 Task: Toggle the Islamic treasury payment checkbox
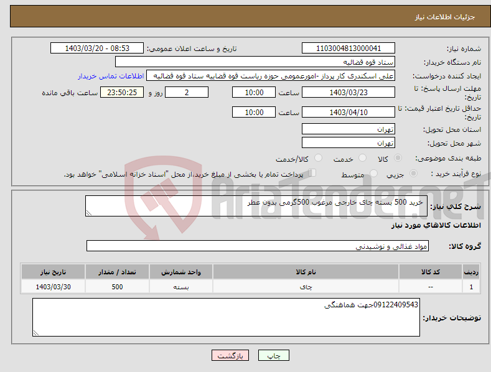(x=312, y=173)
